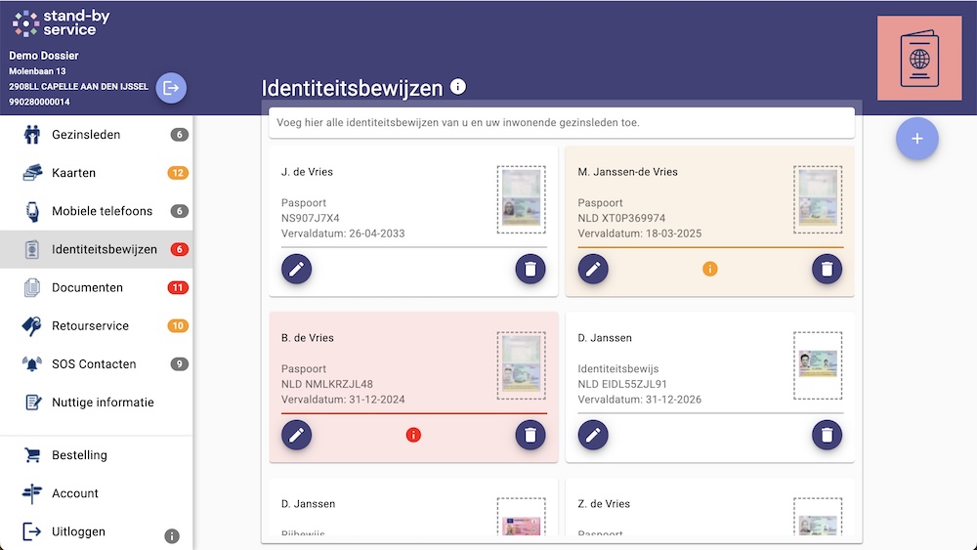977x550 pixels.
Task: Click the stand-by service logo
Action: 61,23
